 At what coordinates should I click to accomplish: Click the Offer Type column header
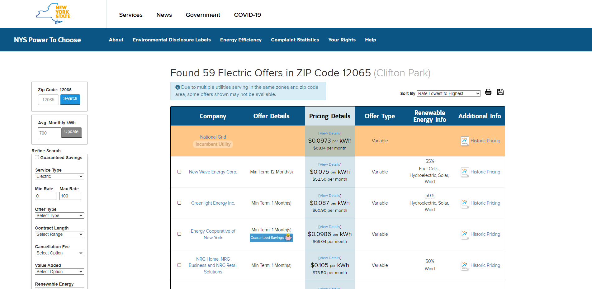click(x=380, y=116)
